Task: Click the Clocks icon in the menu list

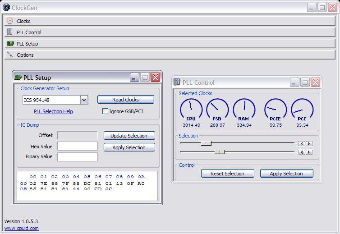Action: (10, 21)
